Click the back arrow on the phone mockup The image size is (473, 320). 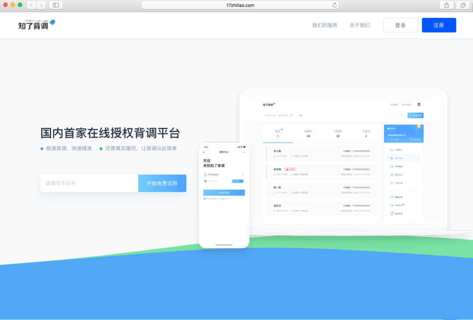click(x=204, y=152)
